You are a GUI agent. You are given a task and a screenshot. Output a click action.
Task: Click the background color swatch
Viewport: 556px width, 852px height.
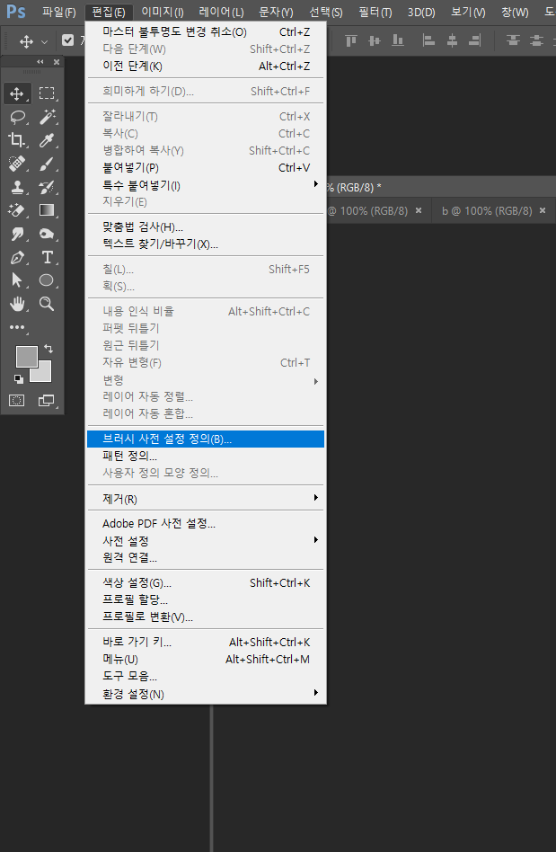[x=43, y=374]
